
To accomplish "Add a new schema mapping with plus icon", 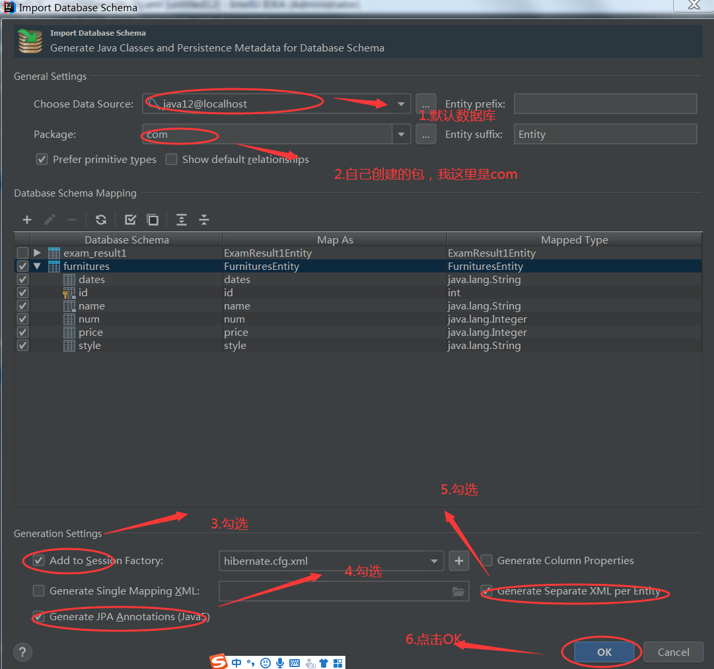I will tap(27, 220).
